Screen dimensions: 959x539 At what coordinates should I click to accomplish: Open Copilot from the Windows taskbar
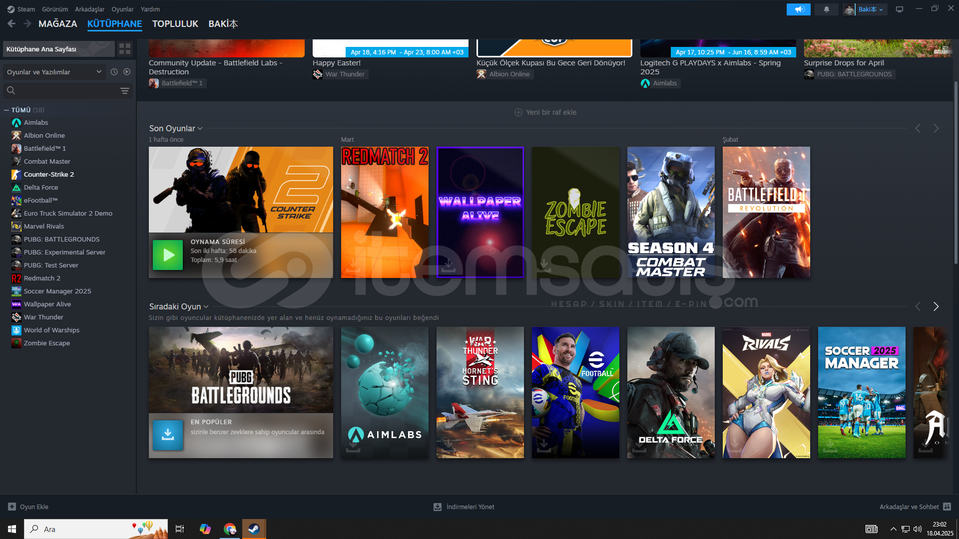pos(205,529)
